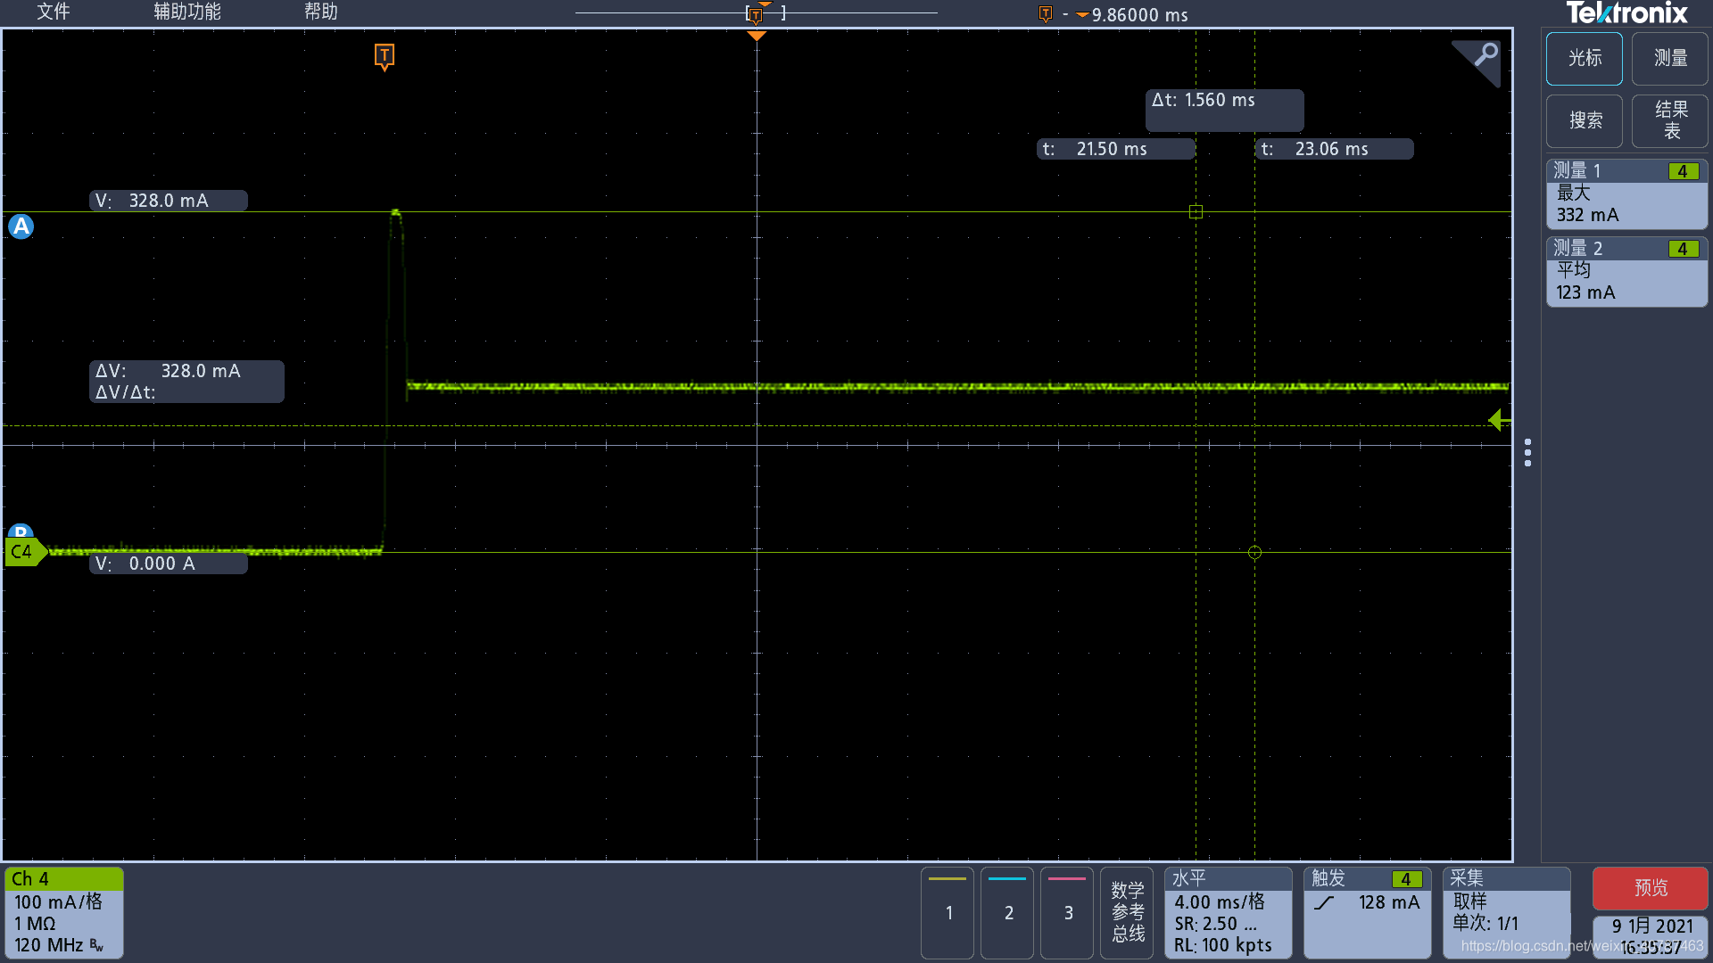This screenshot has height=963, width=1713.
Task: Open the 辅助功能 menu
Action: 186,12
